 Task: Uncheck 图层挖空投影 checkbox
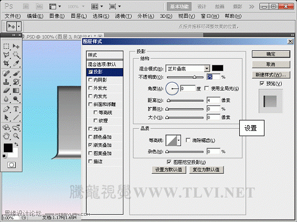[x=169, y=162]
